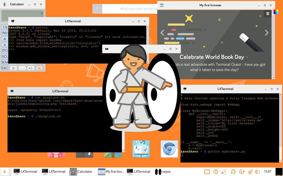This screenshot has height=176, width=283.
Task: Click the EXC key in Calculator
Action: point(4,68)
